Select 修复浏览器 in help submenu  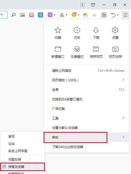click(x=22, y=167)
